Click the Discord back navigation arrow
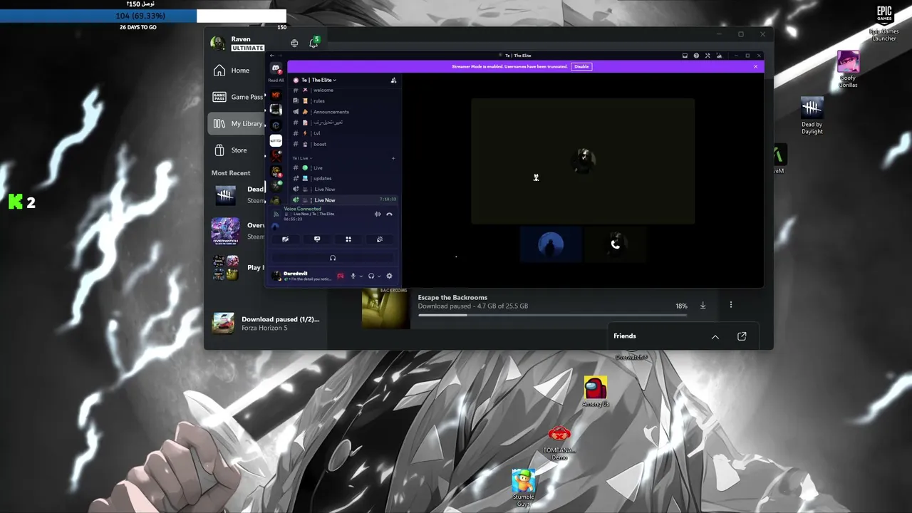Viewport: 912px width, 513px height. click(x=272, y=56)
